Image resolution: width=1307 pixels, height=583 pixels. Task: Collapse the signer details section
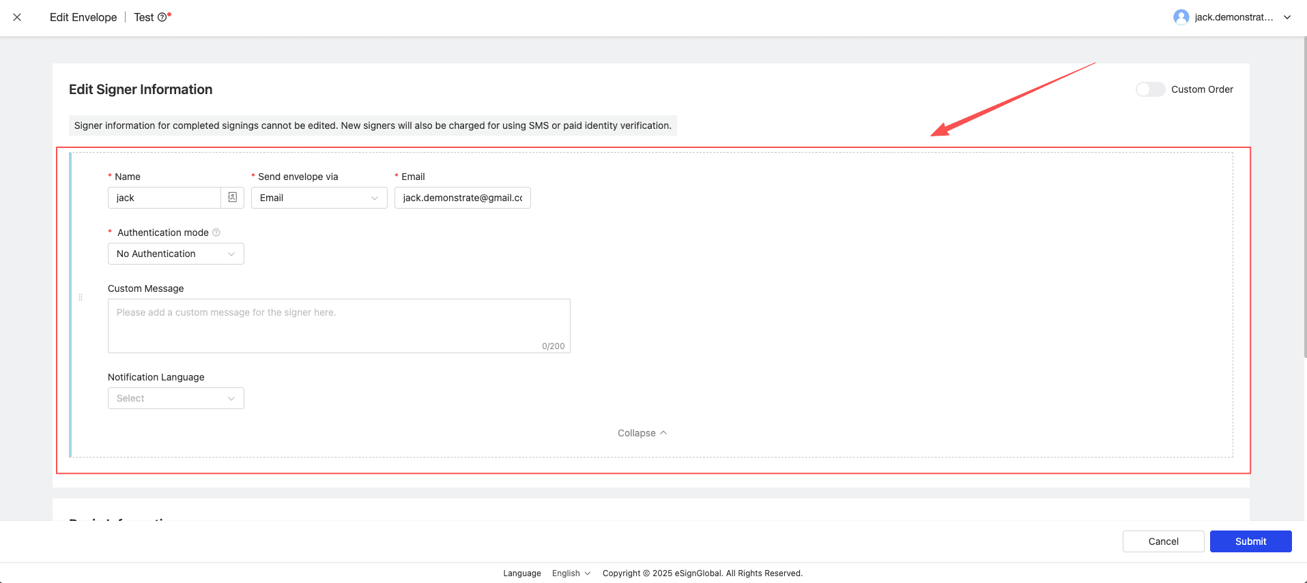(x=642, y=433)
